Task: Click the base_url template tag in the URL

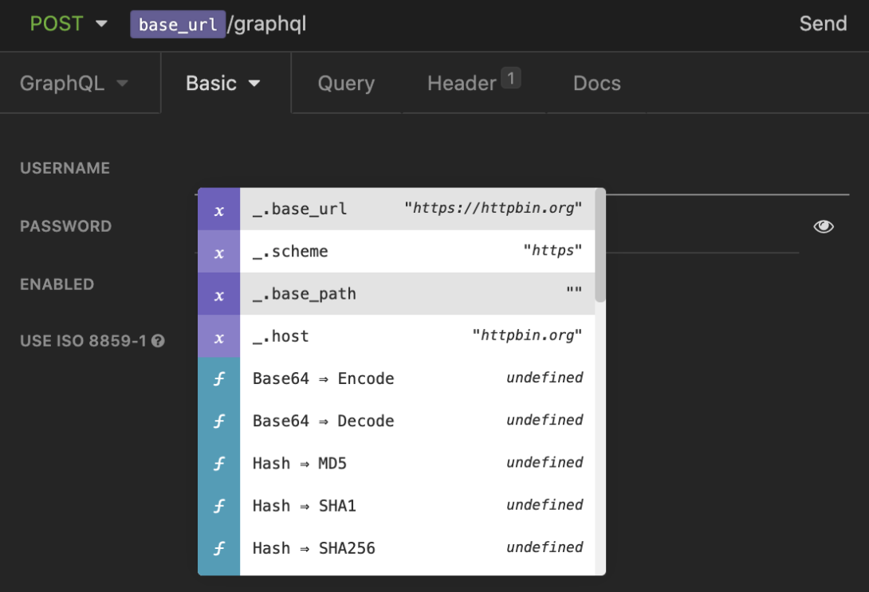Action: [x=178, y=24]
